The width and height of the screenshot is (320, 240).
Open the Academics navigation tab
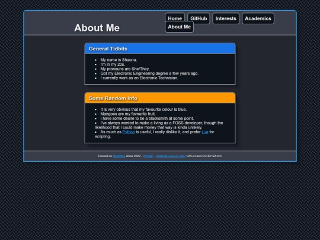click(x=258, y=18)
